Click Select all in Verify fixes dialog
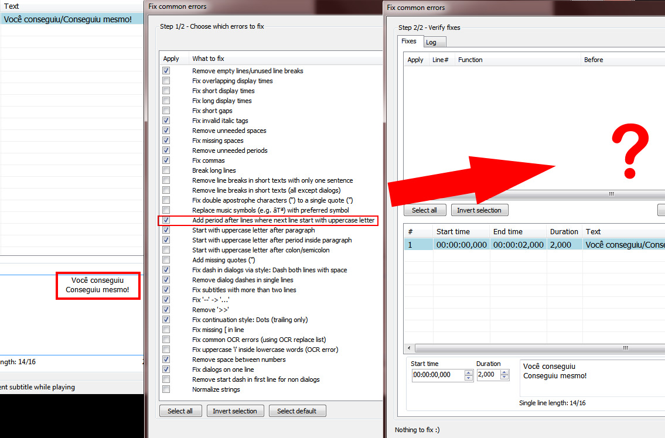 (x=424, y=210)
